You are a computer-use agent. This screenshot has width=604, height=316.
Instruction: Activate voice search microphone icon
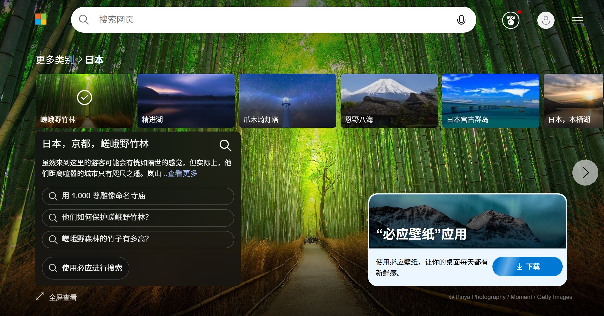pos(461,20)
